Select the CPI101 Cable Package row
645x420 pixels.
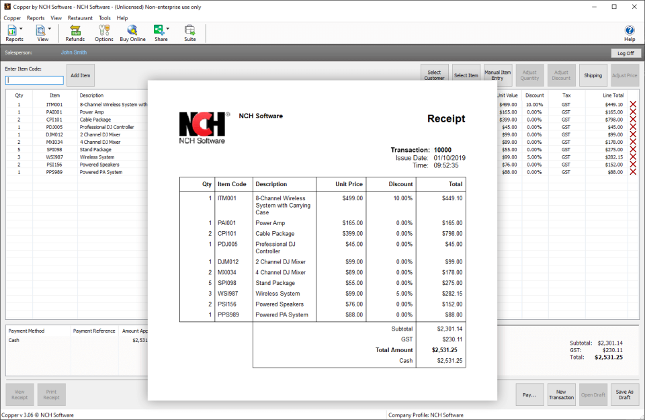(x=77, y=120)
